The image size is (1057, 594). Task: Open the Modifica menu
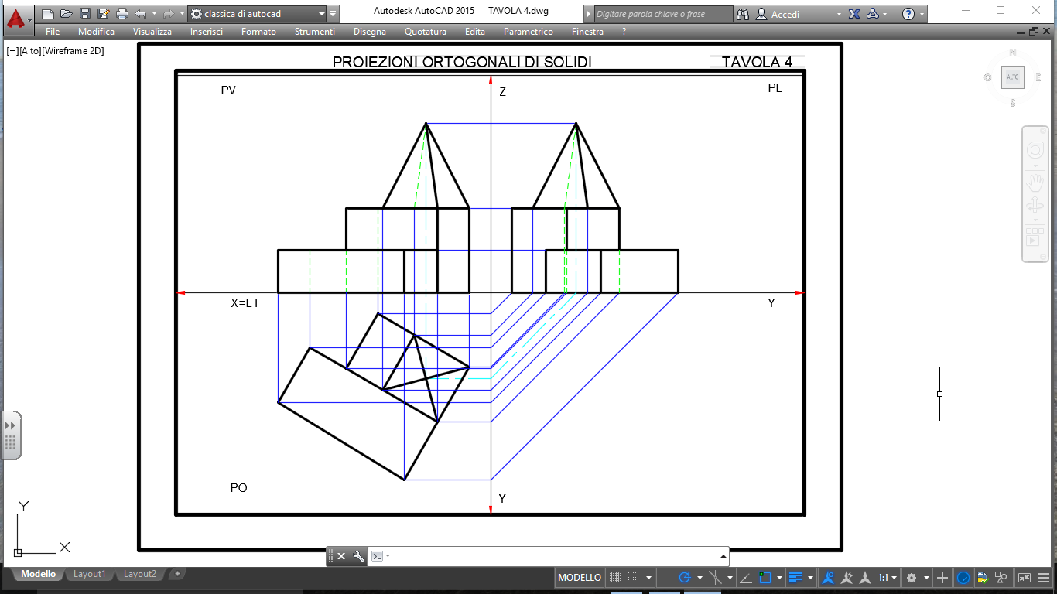[96, 32]
